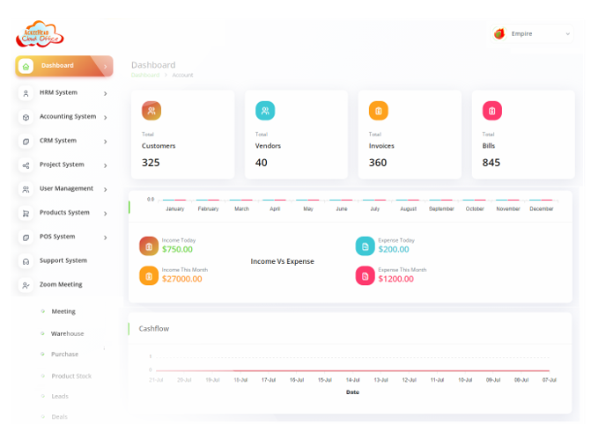
Task: Open HRM System menu
Action: pyautogui.click(x=64, y=93)
